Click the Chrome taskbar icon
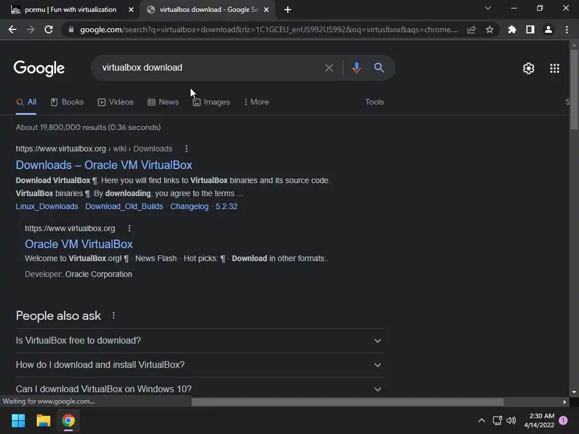 point(68,420)
